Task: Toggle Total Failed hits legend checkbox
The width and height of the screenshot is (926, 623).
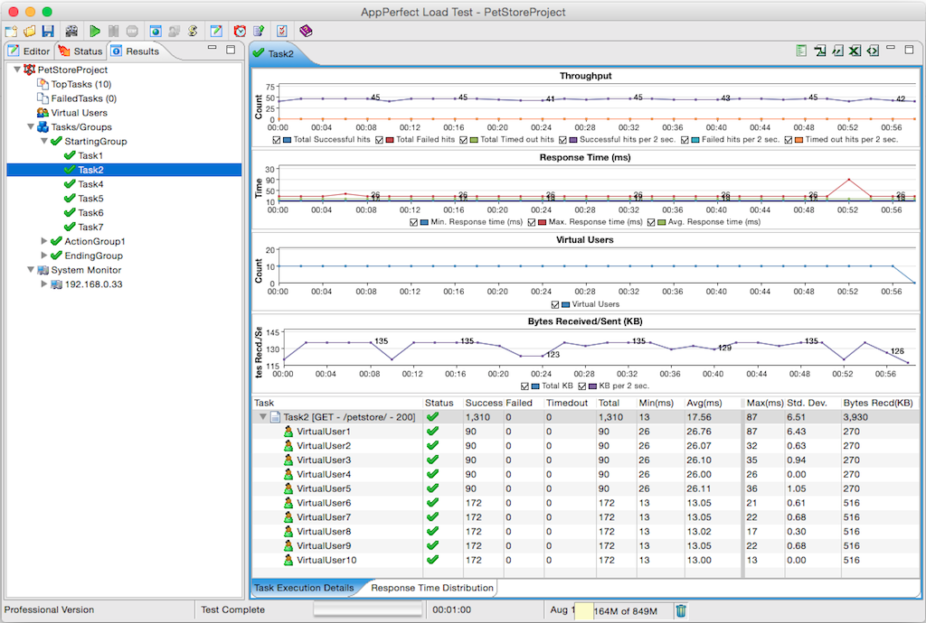Action: 379,140
